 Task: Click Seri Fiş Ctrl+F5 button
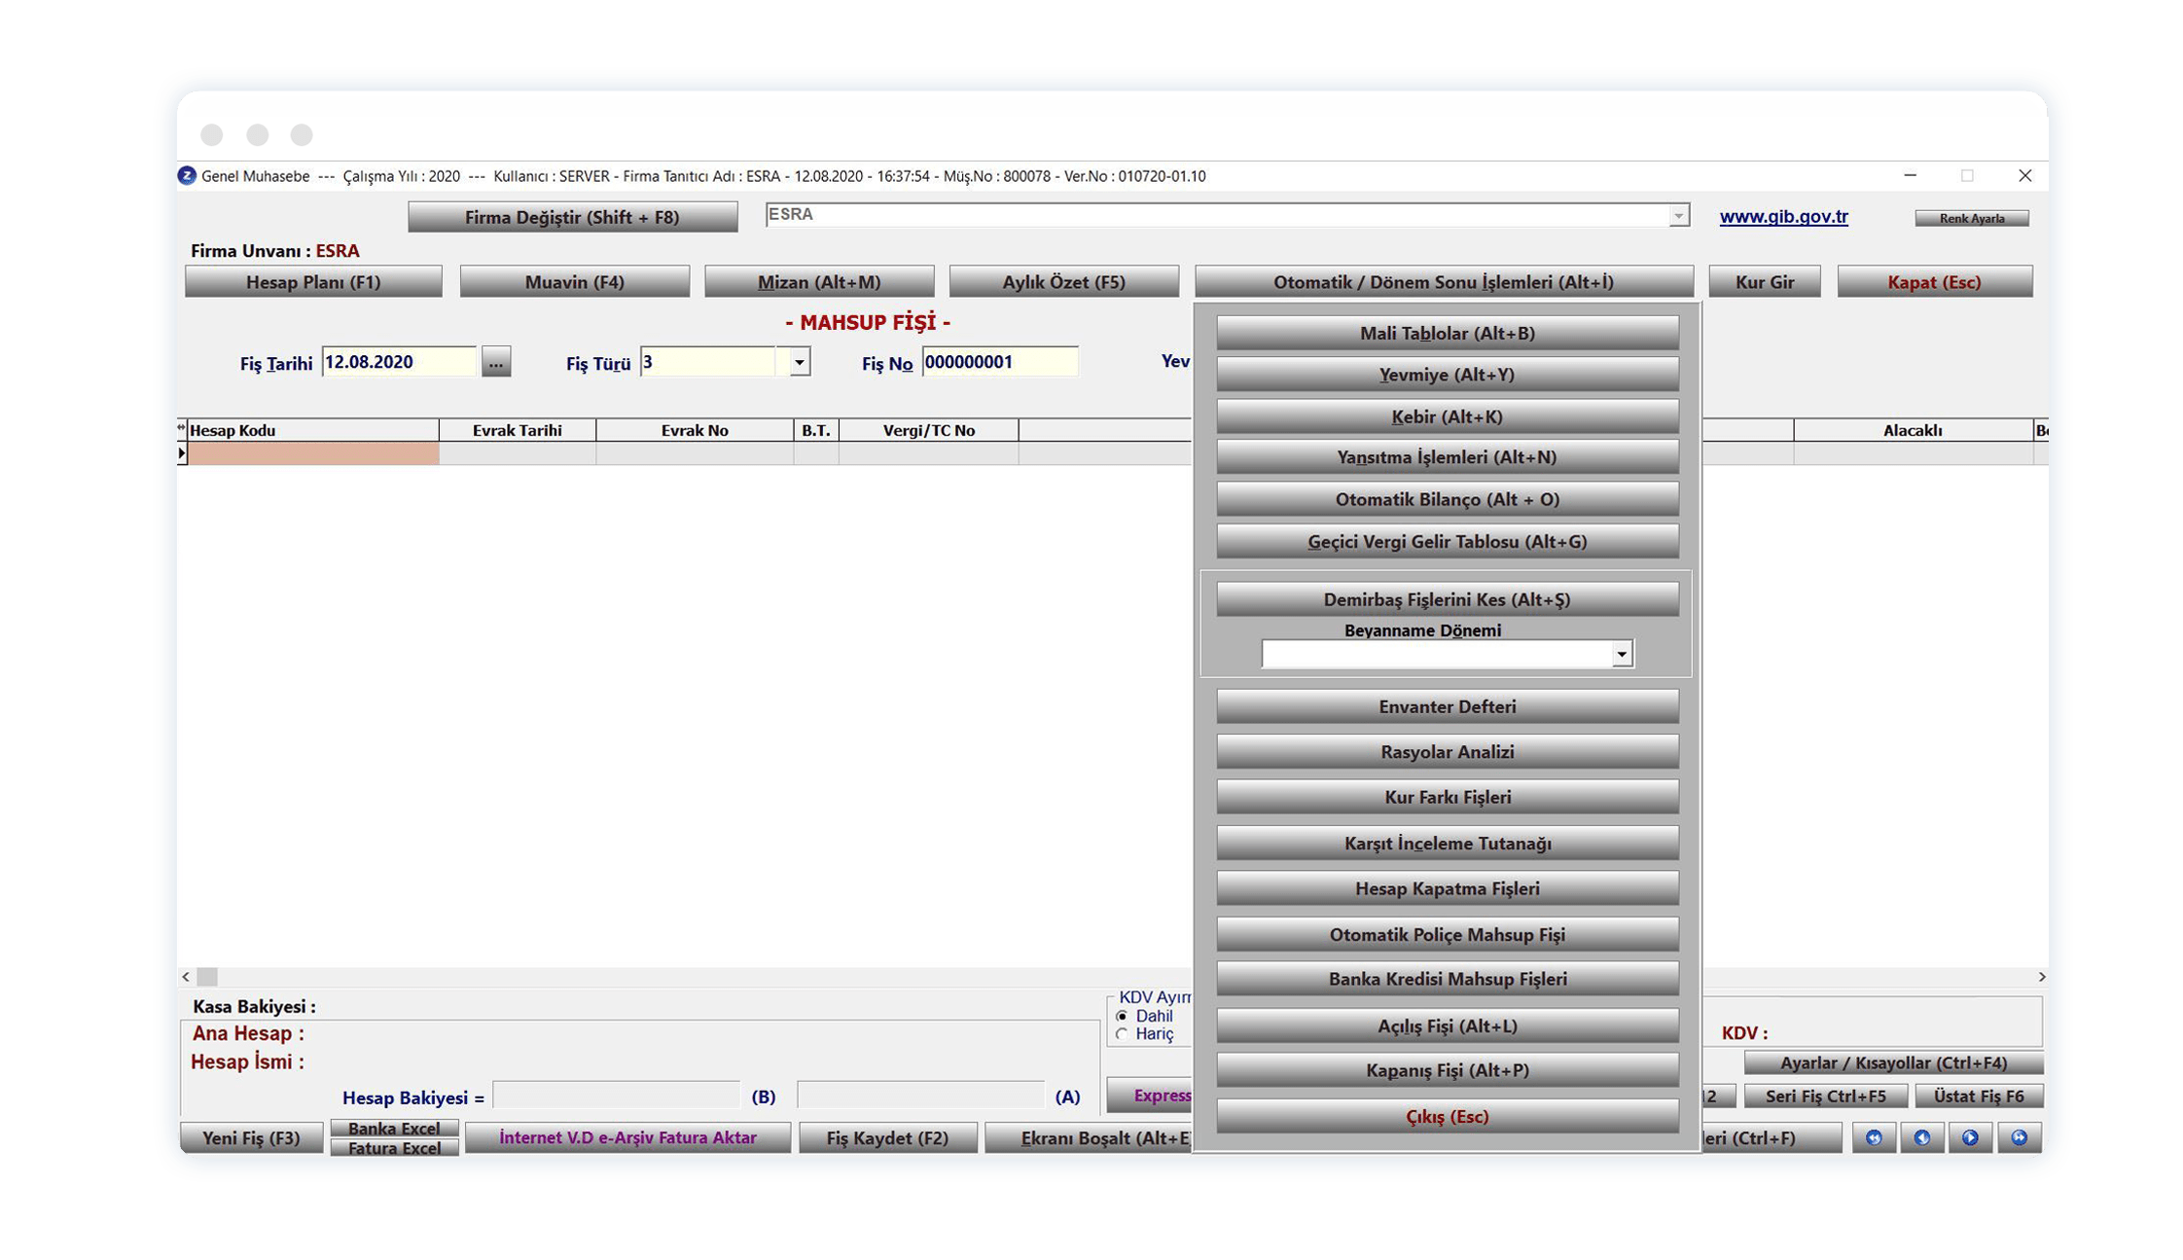click(1825, 1096)
